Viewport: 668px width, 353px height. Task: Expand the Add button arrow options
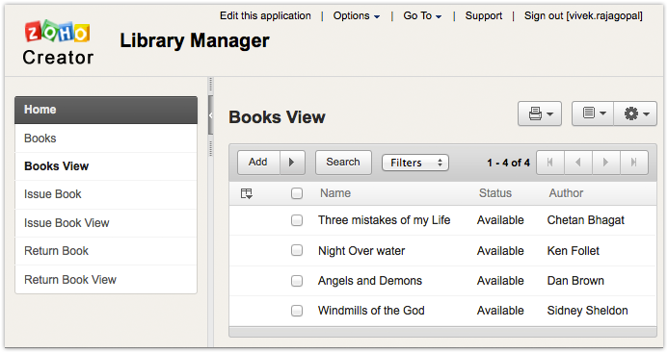click(x=292, y=162)
